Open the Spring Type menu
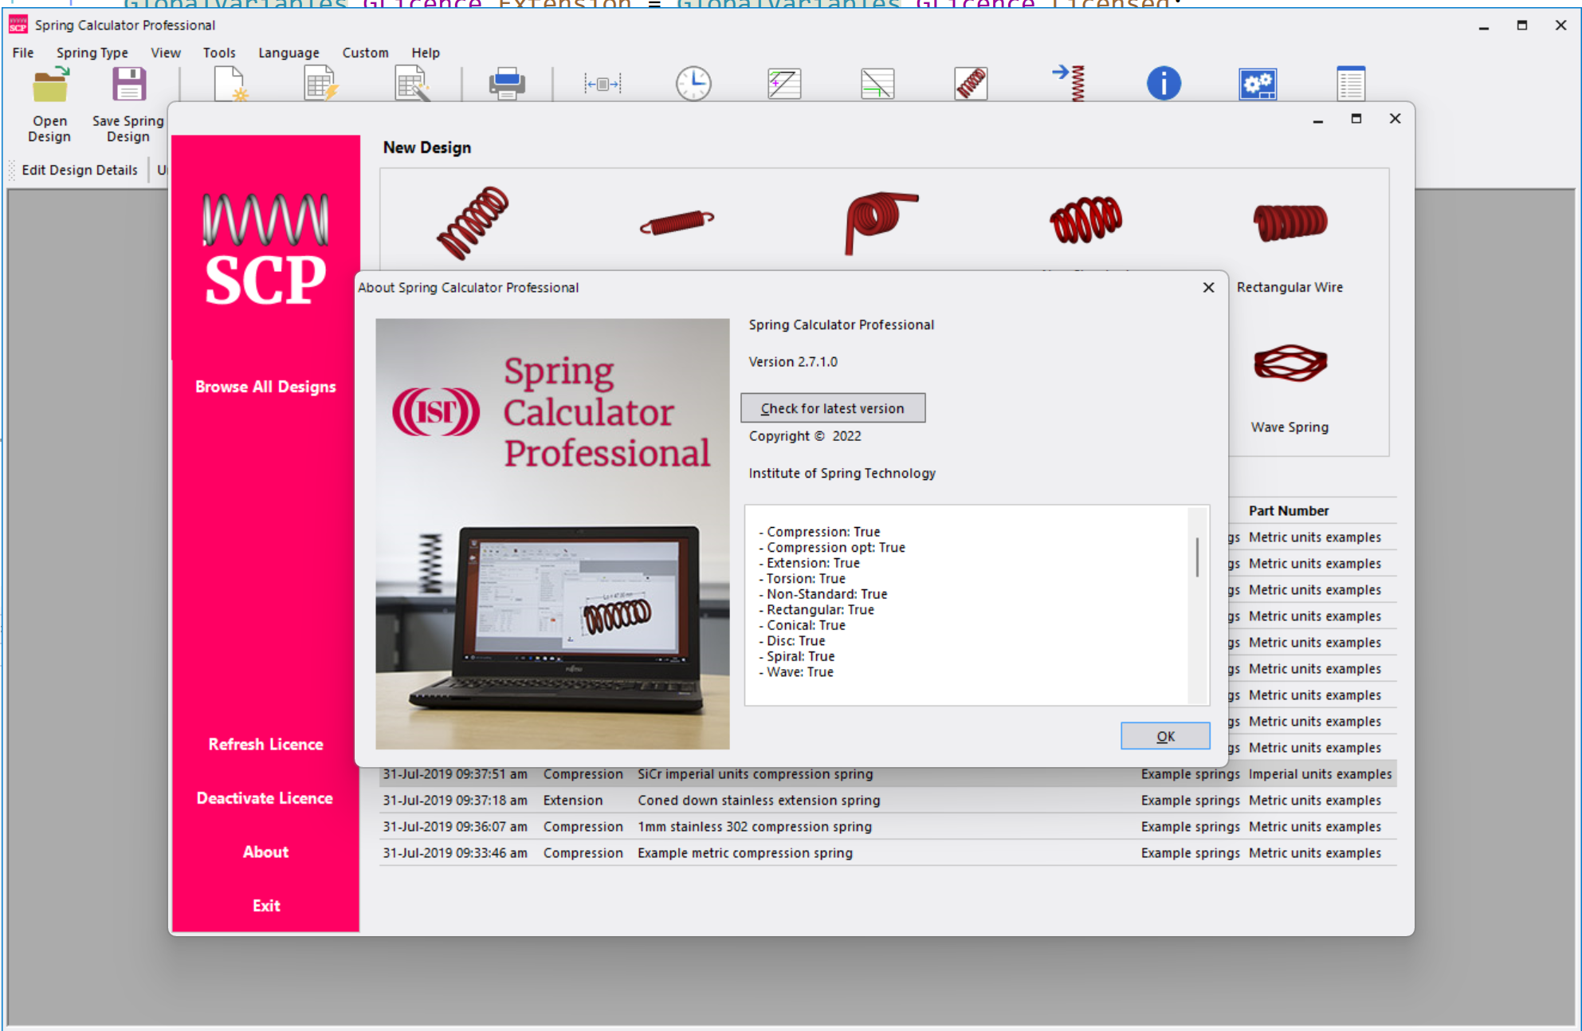The width and height of the screenshot is (1582, 1031). [92, 53]
